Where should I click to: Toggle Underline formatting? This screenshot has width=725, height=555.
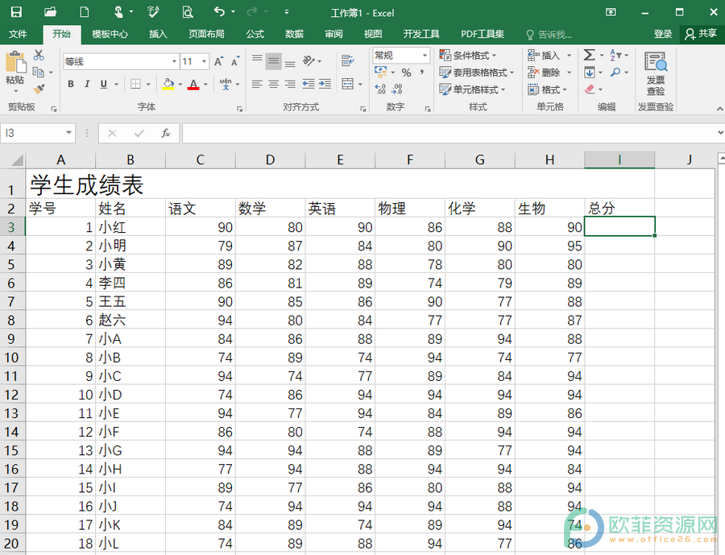tap(104, 84)
